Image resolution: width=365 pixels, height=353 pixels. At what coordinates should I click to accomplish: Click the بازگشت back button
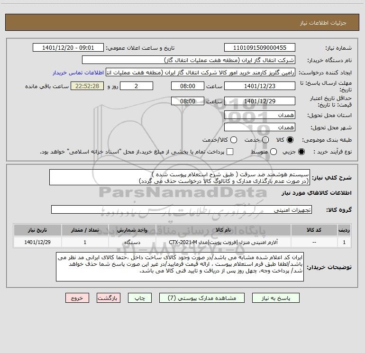point(109,298)
